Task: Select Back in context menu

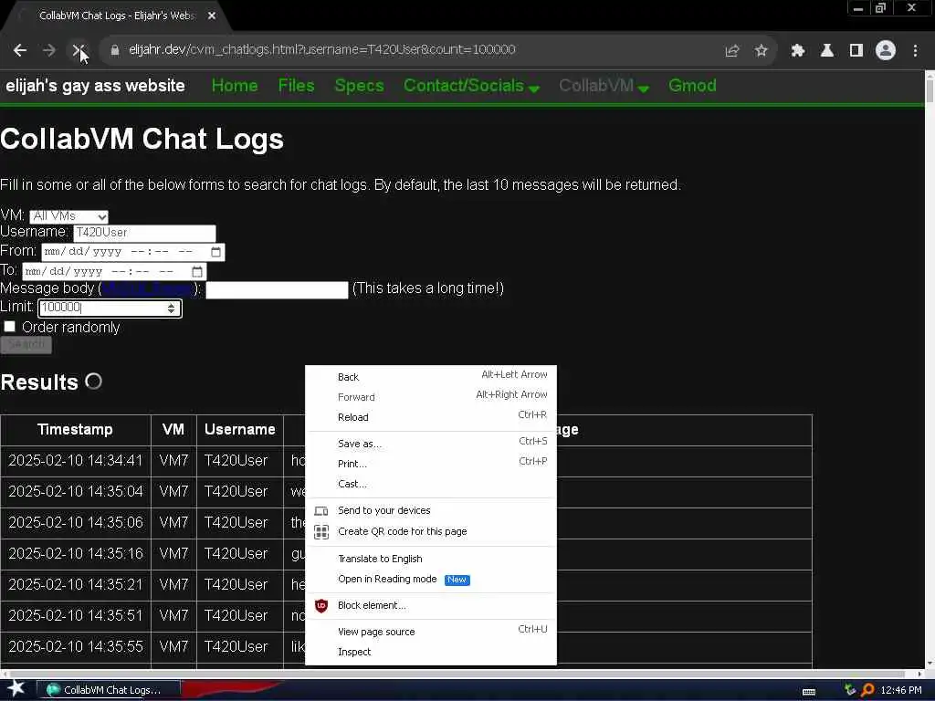Action: (x=431, y=377)
